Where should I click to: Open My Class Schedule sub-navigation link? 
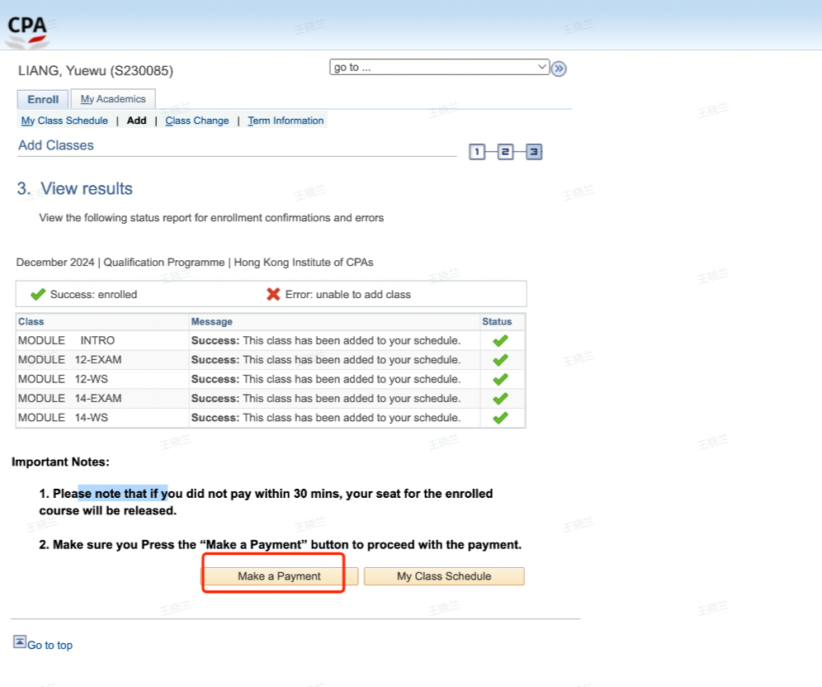tap(64, 121)
